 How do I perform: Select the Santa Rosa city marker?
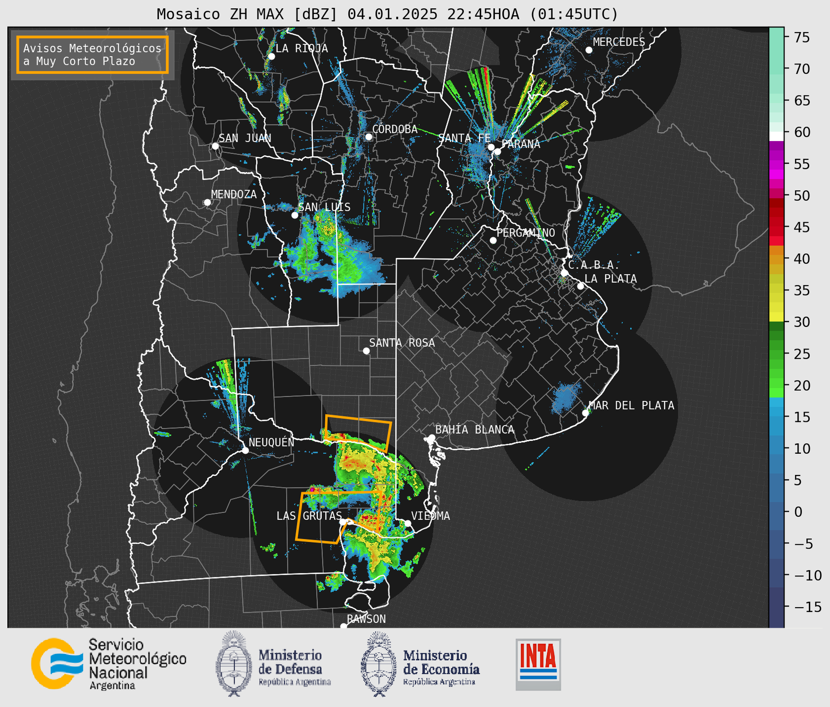366,351
